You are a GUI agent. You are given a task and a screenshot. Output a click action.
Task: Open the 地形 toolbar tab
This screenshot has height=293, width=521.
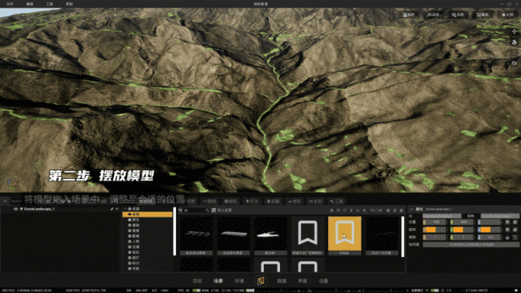pyautogui.click(x=295, y=201)
